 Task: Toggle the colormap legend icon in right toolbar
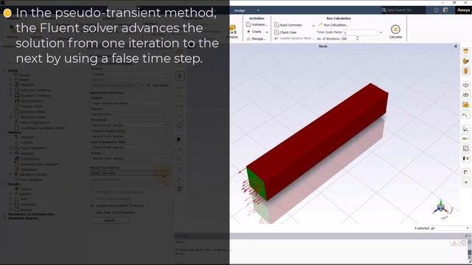click(x=465, y=158)
